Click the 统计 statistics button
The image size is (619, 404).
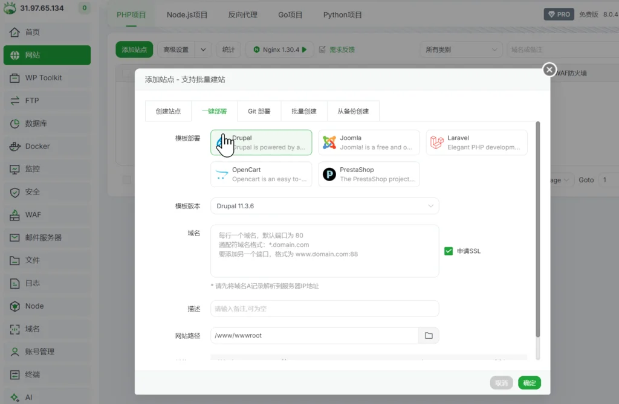point(228,50)
